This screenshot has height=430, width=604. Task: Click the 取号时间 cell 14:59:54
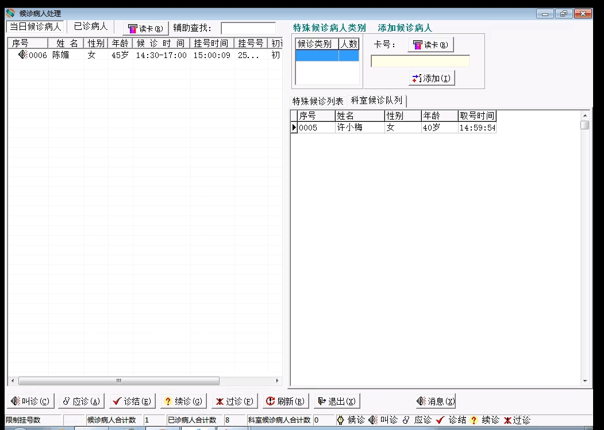(477, 128)
